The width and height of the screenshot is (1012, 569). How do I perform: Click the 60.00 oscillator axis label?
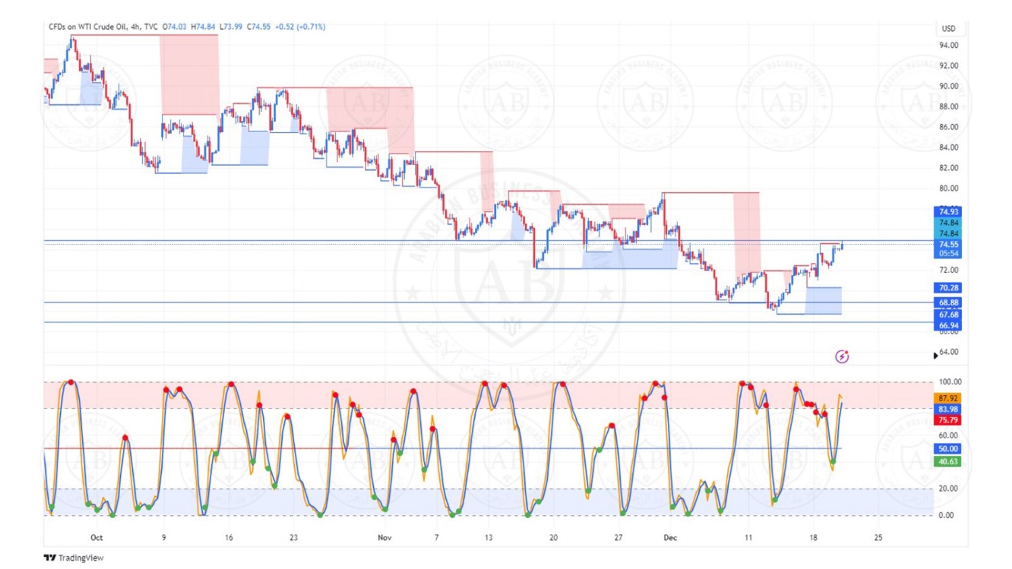(x=949, y=436)
